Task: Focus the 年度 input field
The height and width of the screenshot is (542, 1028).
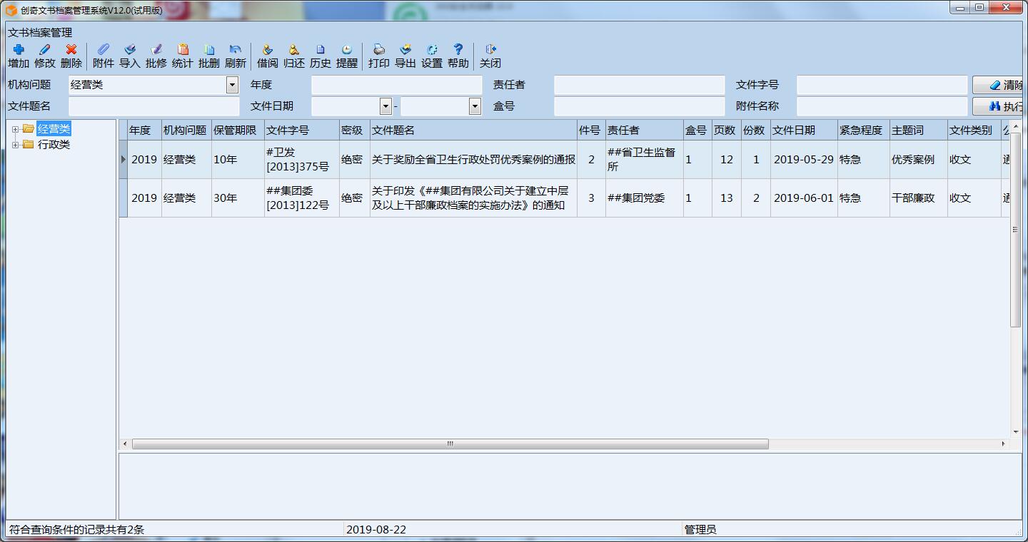Action: click(397, 86)
